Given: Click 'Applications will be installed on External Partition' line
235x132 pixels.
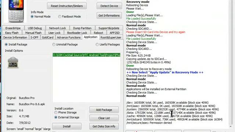Looking at the screenshot, I should point(156,89).
